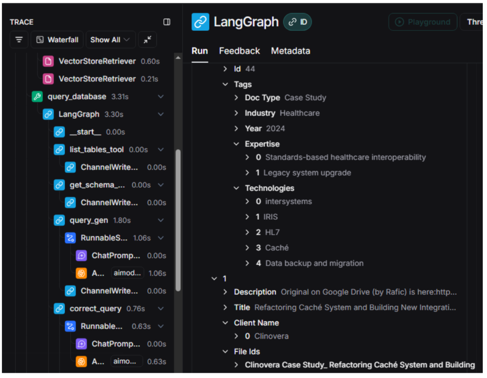Expand the Industry Healthcare entry

click(x=236, y=113)
